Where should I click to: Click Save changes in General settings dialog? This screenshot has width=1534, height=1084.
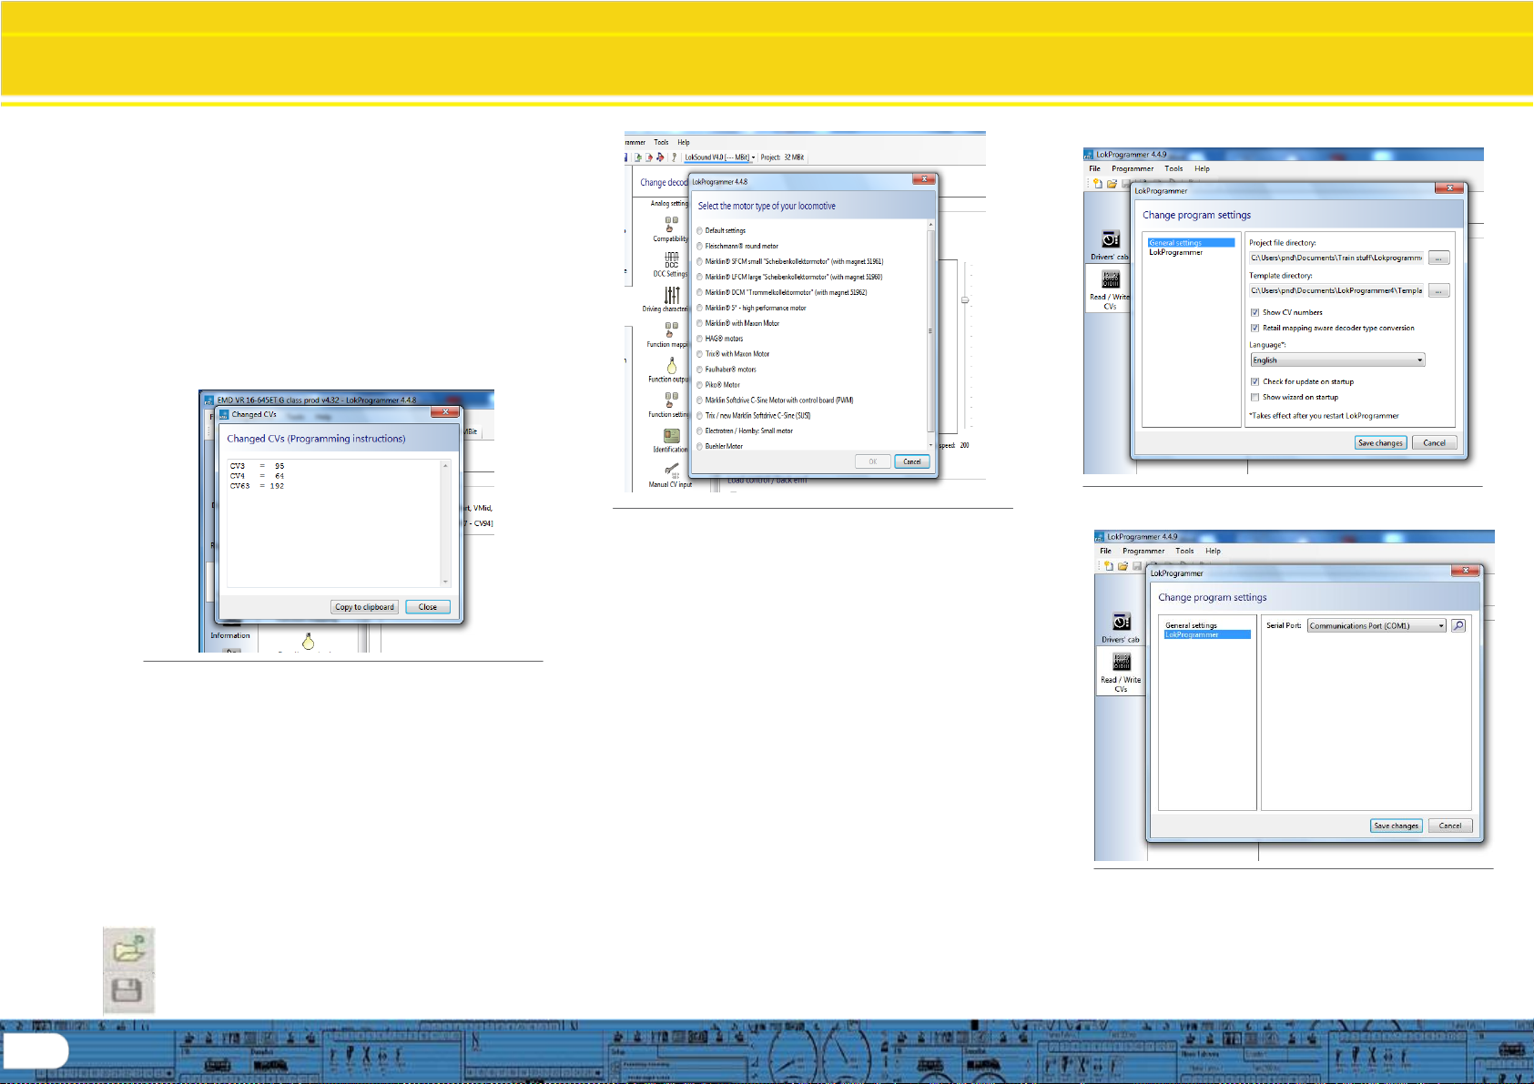click(x=1381, y=443)
